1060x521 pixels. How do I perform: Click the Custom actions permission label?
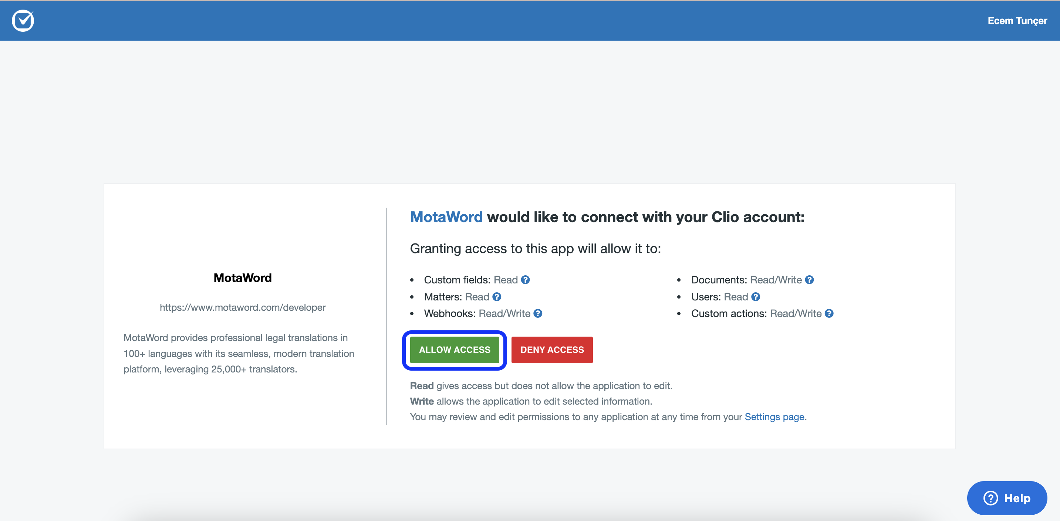[x=729, y=313]
